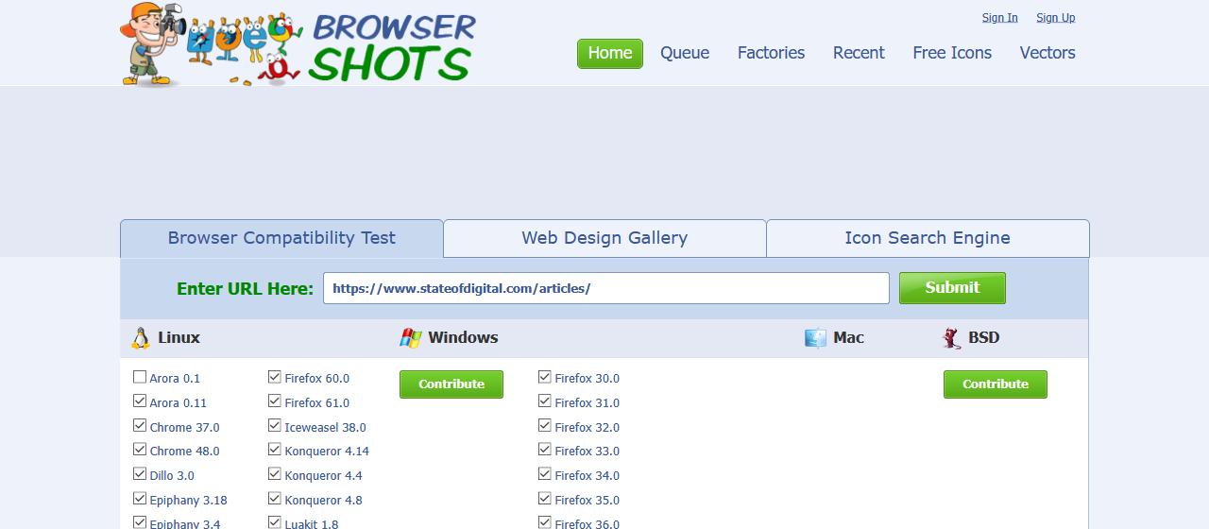Uncheck the Linux Firefox 60.0 checkbox

click(x=275, y=377)
